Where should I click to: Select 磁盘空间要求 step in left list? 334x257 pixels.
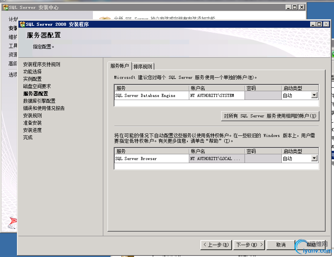37,86
